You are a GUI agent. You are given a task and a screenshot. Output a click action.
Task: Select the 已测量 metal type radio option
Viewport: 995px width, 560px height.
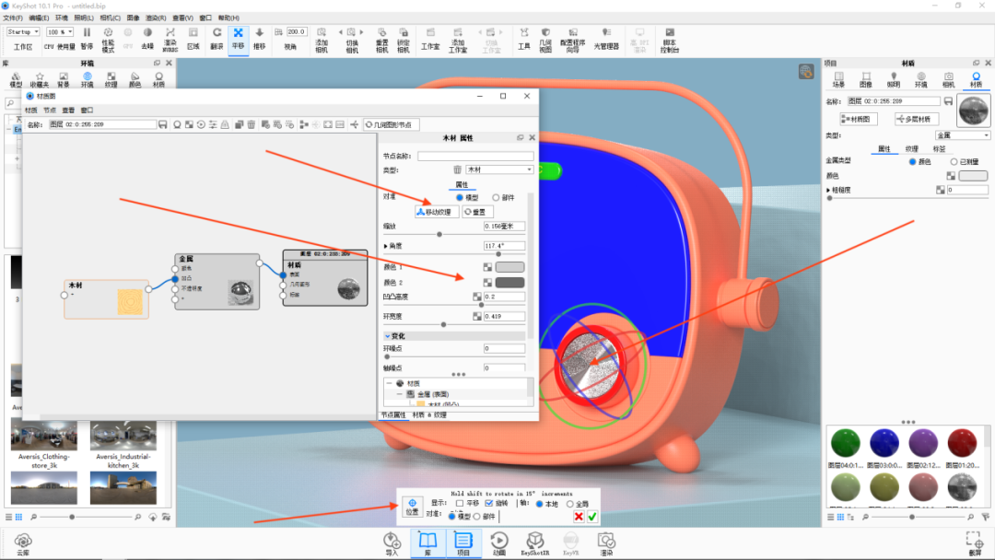[954, 162]
